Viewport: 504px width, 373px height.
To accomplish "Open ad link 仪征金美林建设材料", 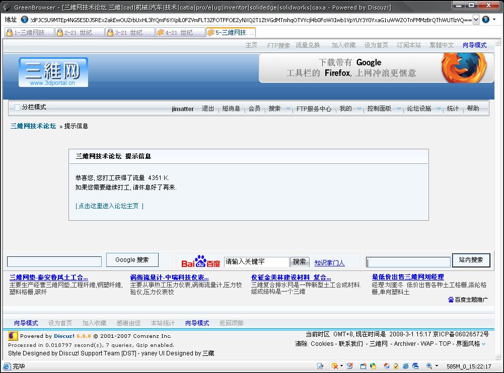I will [x=291, y=277].
